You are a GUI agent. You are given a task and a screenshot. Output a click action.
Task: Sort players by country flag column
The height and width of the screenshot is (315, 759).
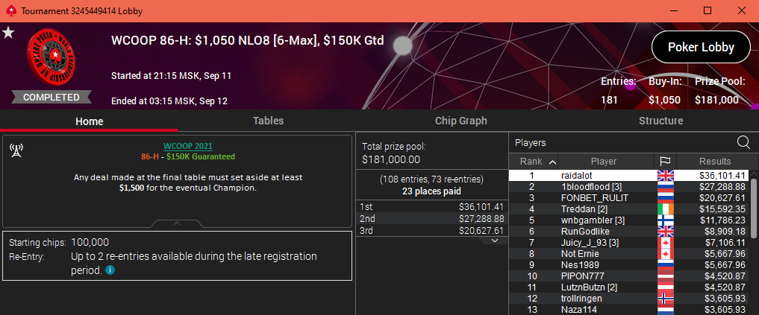[665, 162]
